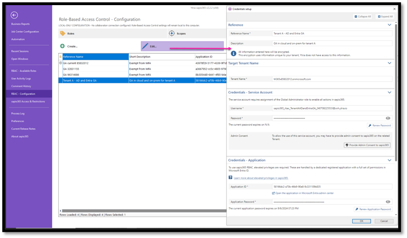This screenshot has height=238, width=407.
Task: Click the Collapse All button
Action: (x=363, y=16)
